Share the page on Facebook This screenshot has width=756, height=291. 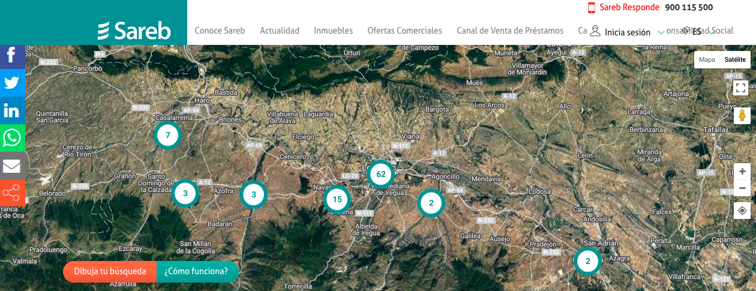click(12, 56)
